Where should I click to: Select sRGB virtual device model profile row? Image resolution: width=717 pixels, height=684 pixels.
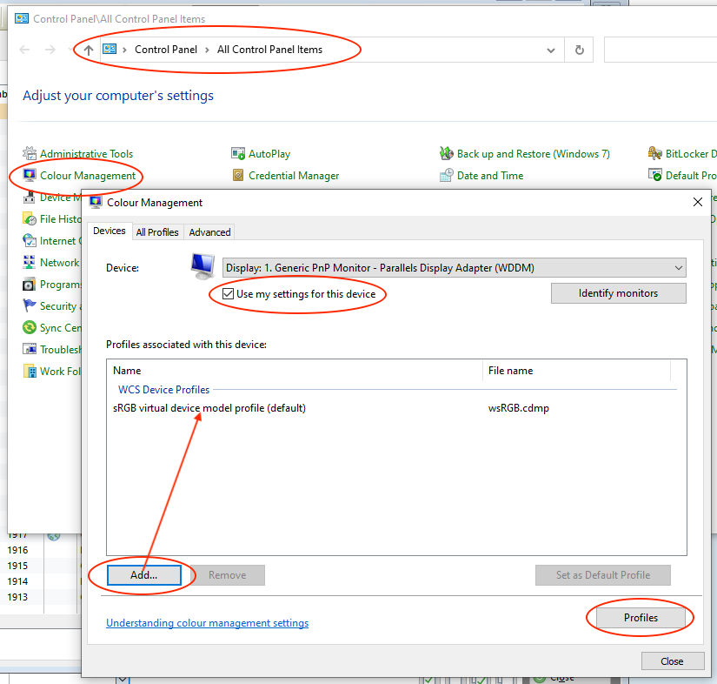click(x=396, y=408)
